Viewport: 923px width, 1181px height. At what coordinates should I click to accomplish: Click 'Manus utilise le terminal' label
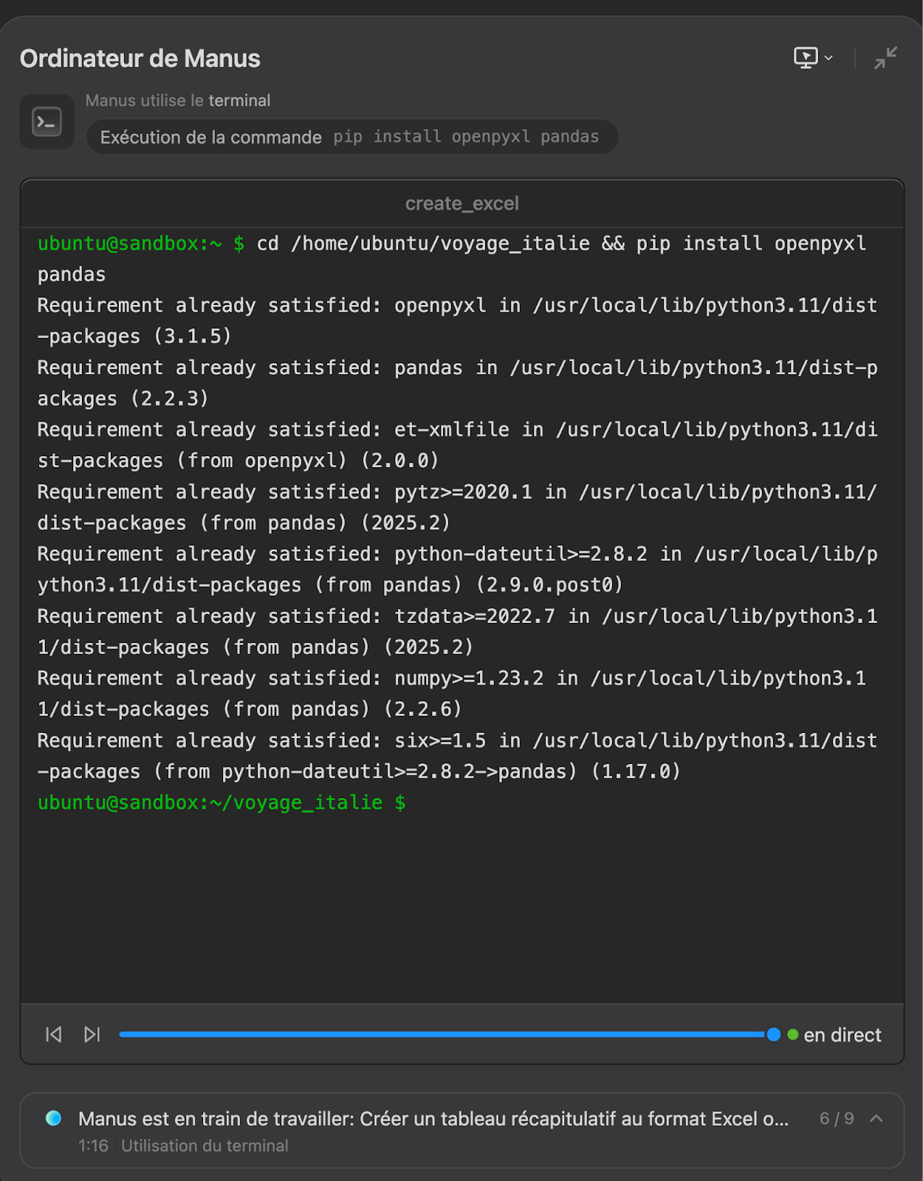[x=178, y=100]
